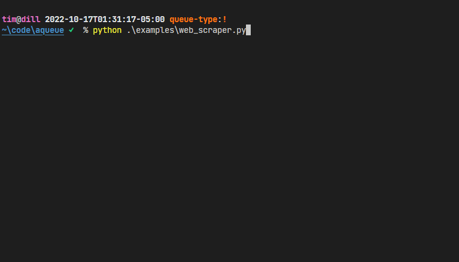Click the code folder in underlined path
Image resolution: width=459 pixels, height=262 pixels.
(x=21, y=30)
